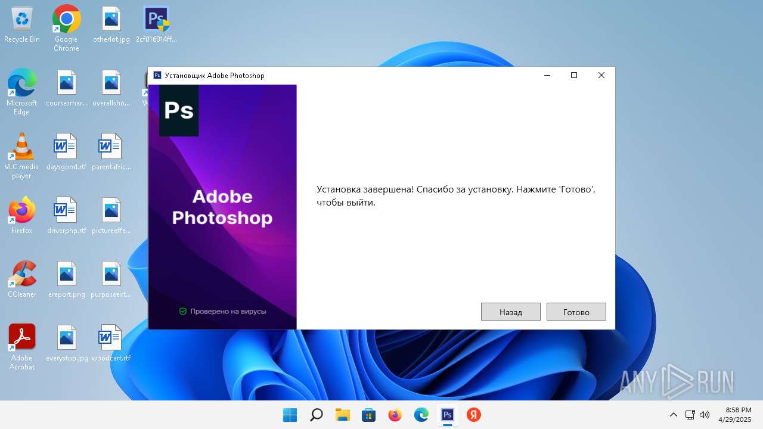Open Adobe Acrobat desktop shortcut

click(x=22, y=347)
